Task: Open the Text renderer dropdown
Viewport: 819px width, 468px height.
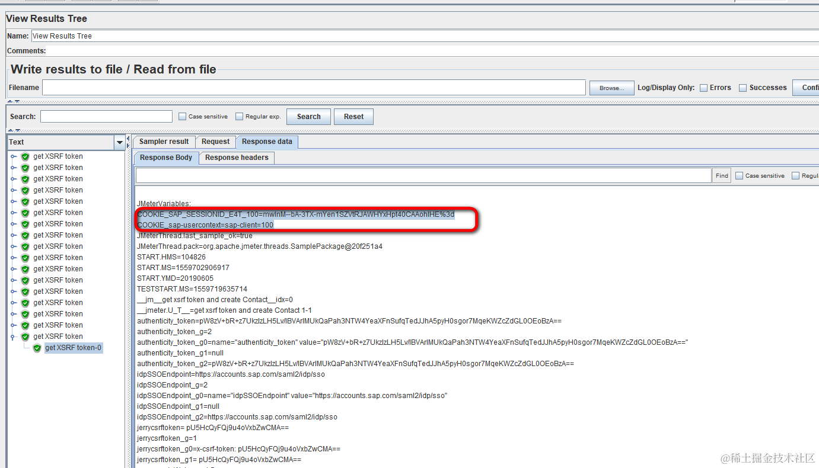Action: 120,142
